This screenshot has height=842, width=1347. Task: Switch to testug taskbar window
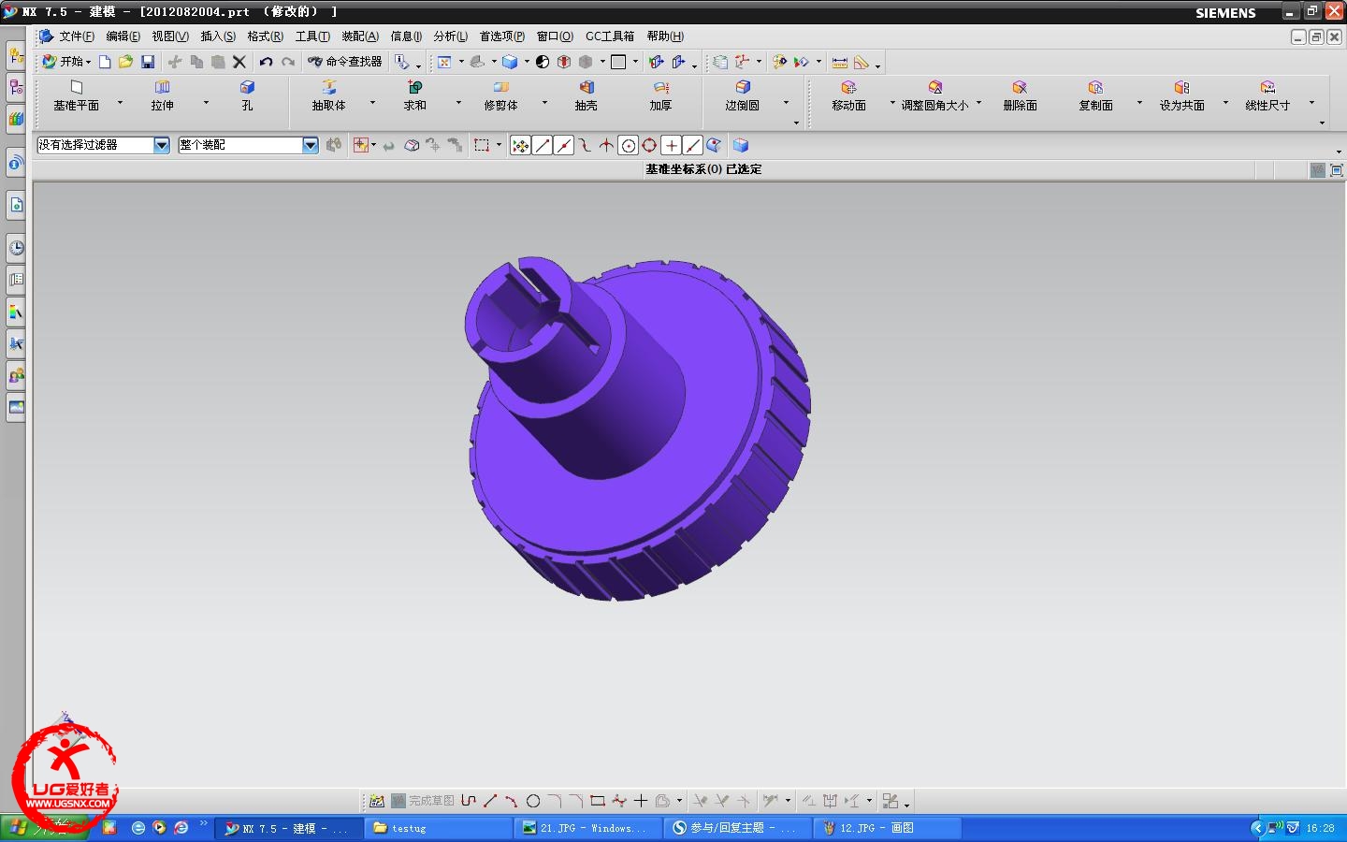click(x=438, y=828)
